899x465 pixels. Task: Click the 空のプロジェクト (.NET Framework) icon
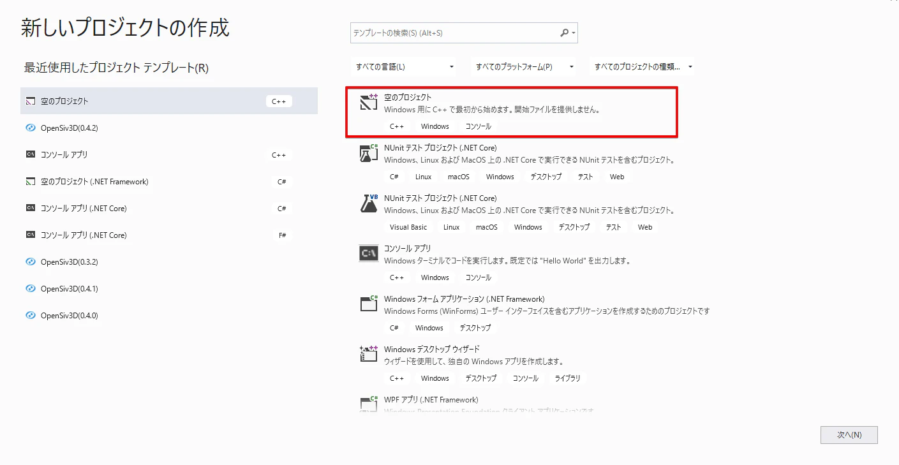(30, 182)
